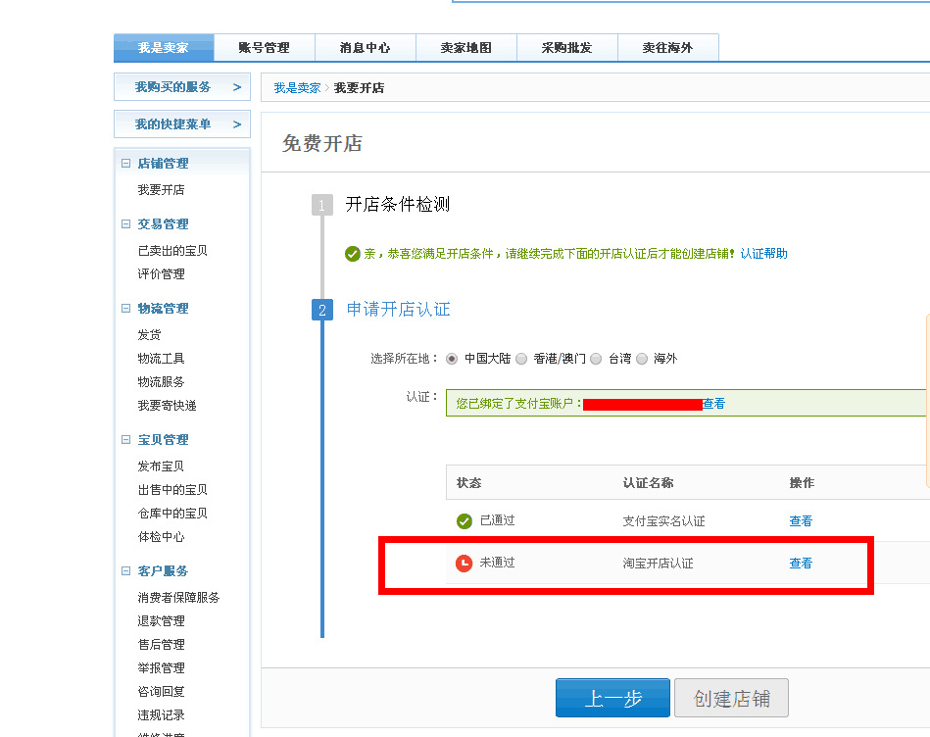Click the collapse icon beside 宝贝管理
Screen dimensions: 930x737
point(125,439)
